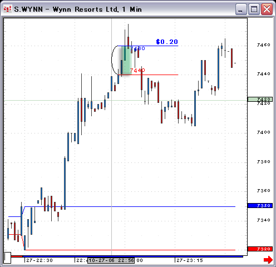Minimize the S.WYNN chart window
276x267 pixels.
pos(241,9)
